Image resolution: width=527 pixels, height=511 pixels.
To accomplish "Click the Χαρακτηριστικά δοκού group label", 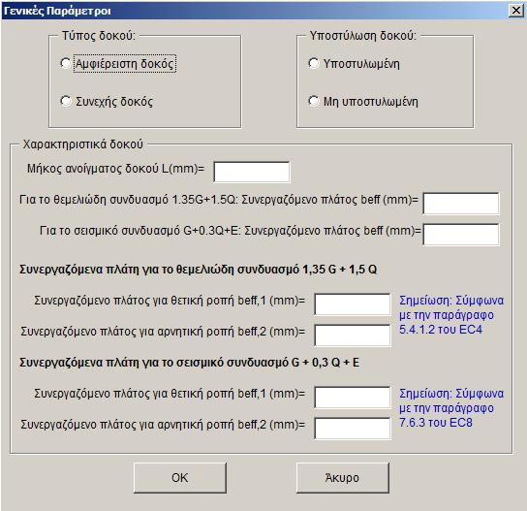I will click(x=82, y=144).
